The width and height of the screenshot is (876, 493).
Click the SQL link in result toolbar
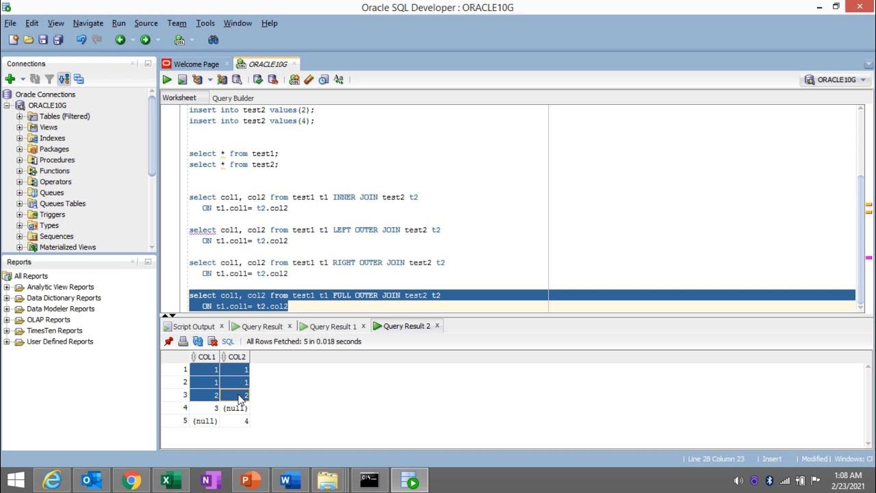pos(228,341)
